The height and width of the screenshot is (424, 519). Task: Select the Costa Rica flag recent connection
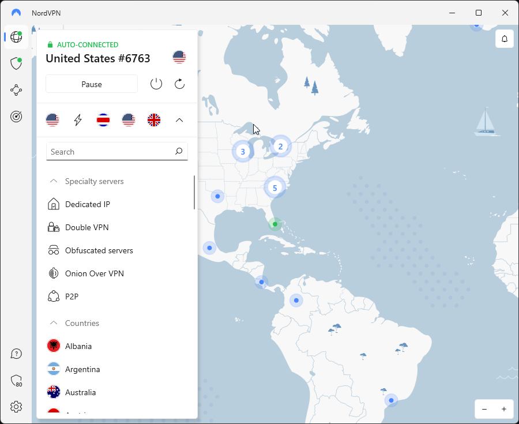point(103,120)
